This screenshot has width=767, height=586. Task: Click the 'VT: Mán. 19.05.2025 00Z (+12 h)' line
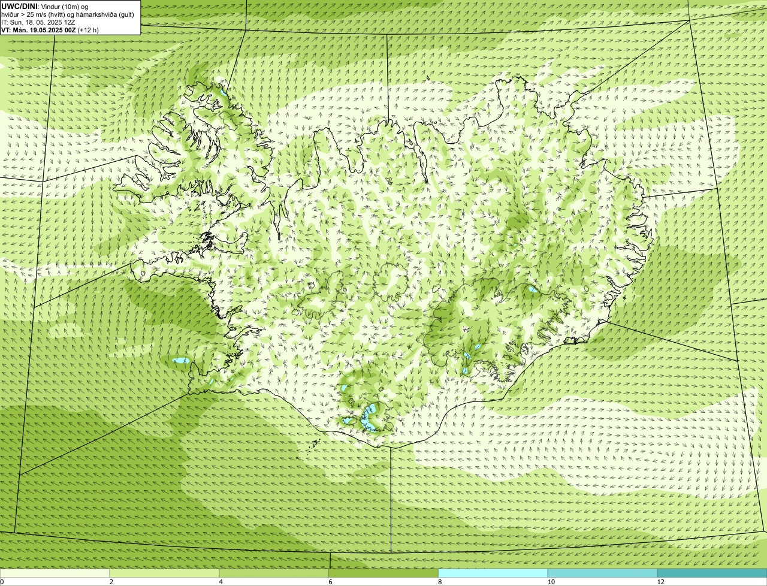pos(50,30)
